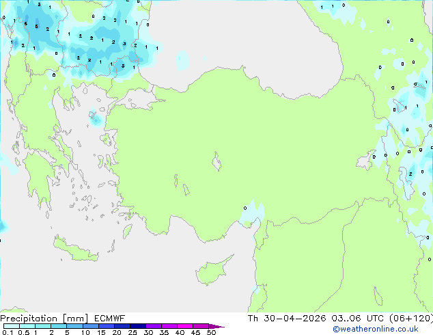Click the 'Th 30-04-2026' date text
Viewport: 433px width, 335px height.
287,319
